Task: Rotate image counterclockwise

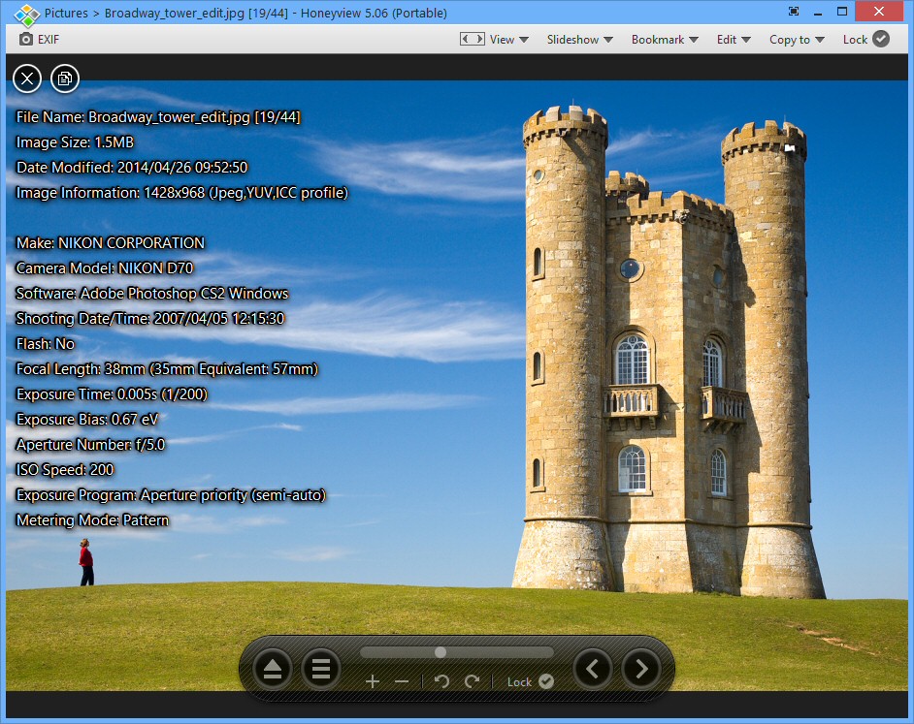Action: pos(441,681)
